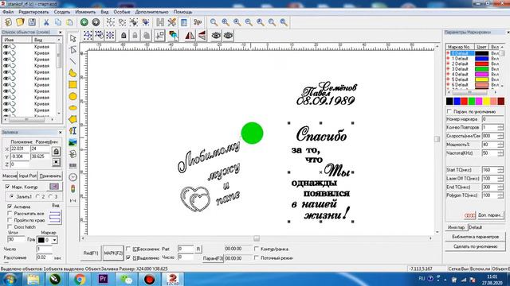The height and width of the screenshot is (286, 510).
Task: Click the green Undo arrow icon
Action: click(84, 22)
